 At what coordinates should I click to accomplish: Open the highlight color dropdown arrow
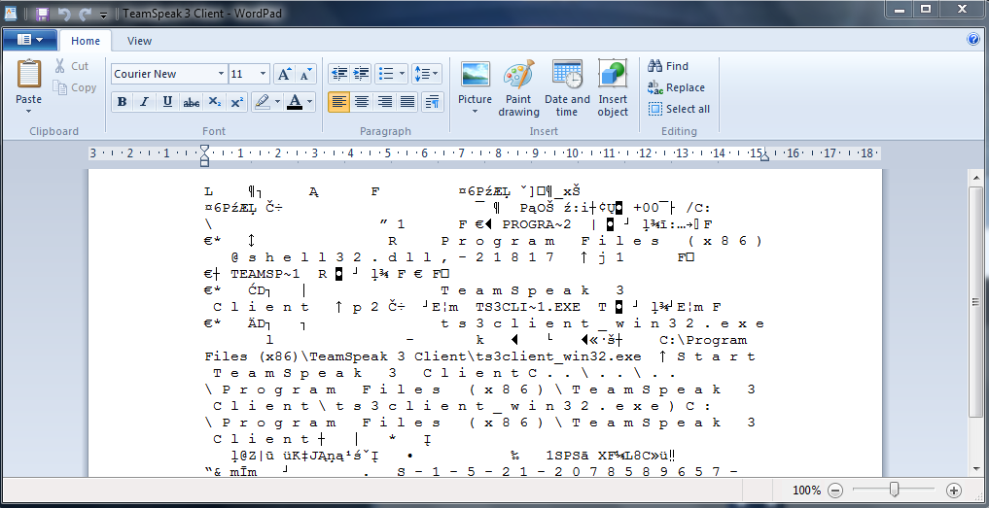pos(277,102)
